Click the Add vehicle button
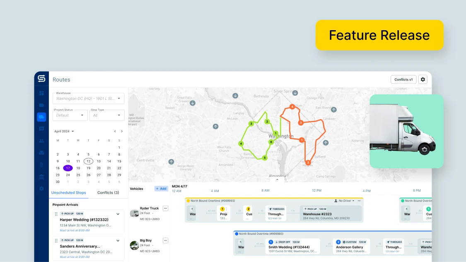 click(x=161, y=189)
